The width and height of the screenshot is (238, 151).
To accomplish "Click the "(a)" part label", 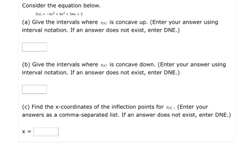I will [x=26, y=22].
